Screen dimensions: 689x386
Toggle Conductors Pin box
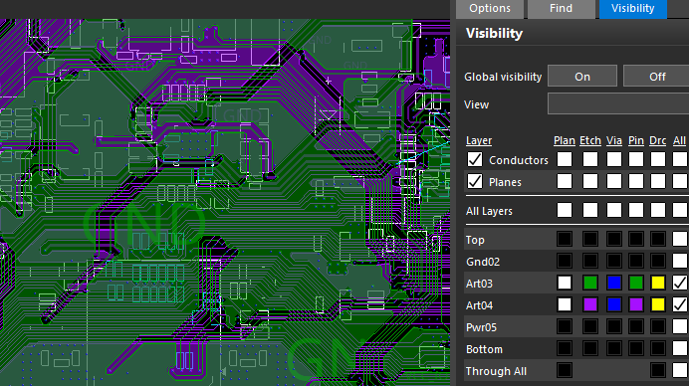tap(636, 159)
